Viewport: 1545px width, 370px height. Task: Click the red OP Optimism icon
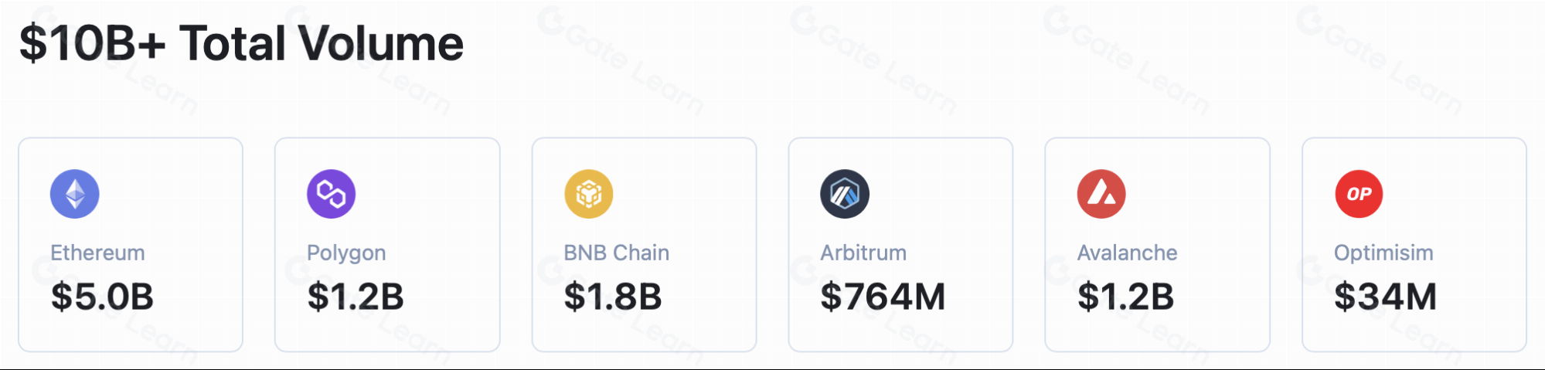pos(1359,194)
